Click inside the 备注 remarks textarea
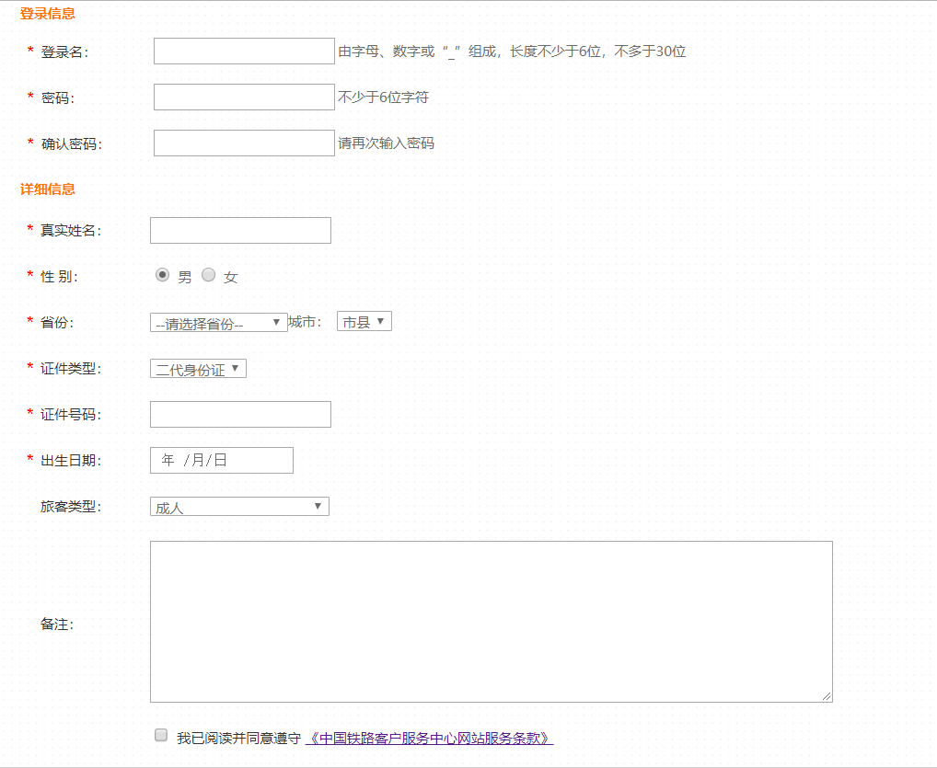Screen dimensions: 937x768 pyautogui.click(x=491, y=622)
